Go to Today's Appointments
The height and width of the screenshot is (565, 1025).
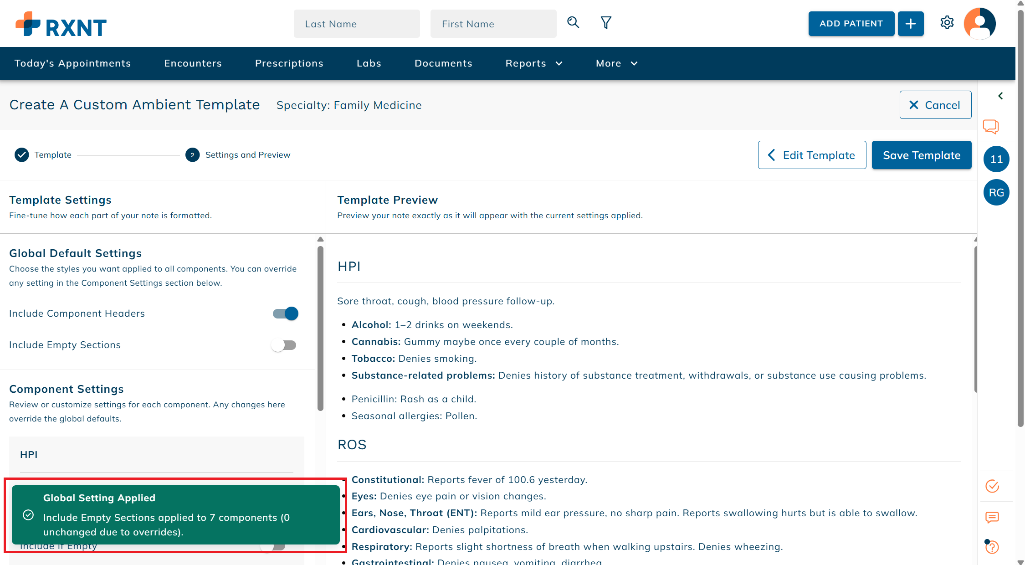73,63
